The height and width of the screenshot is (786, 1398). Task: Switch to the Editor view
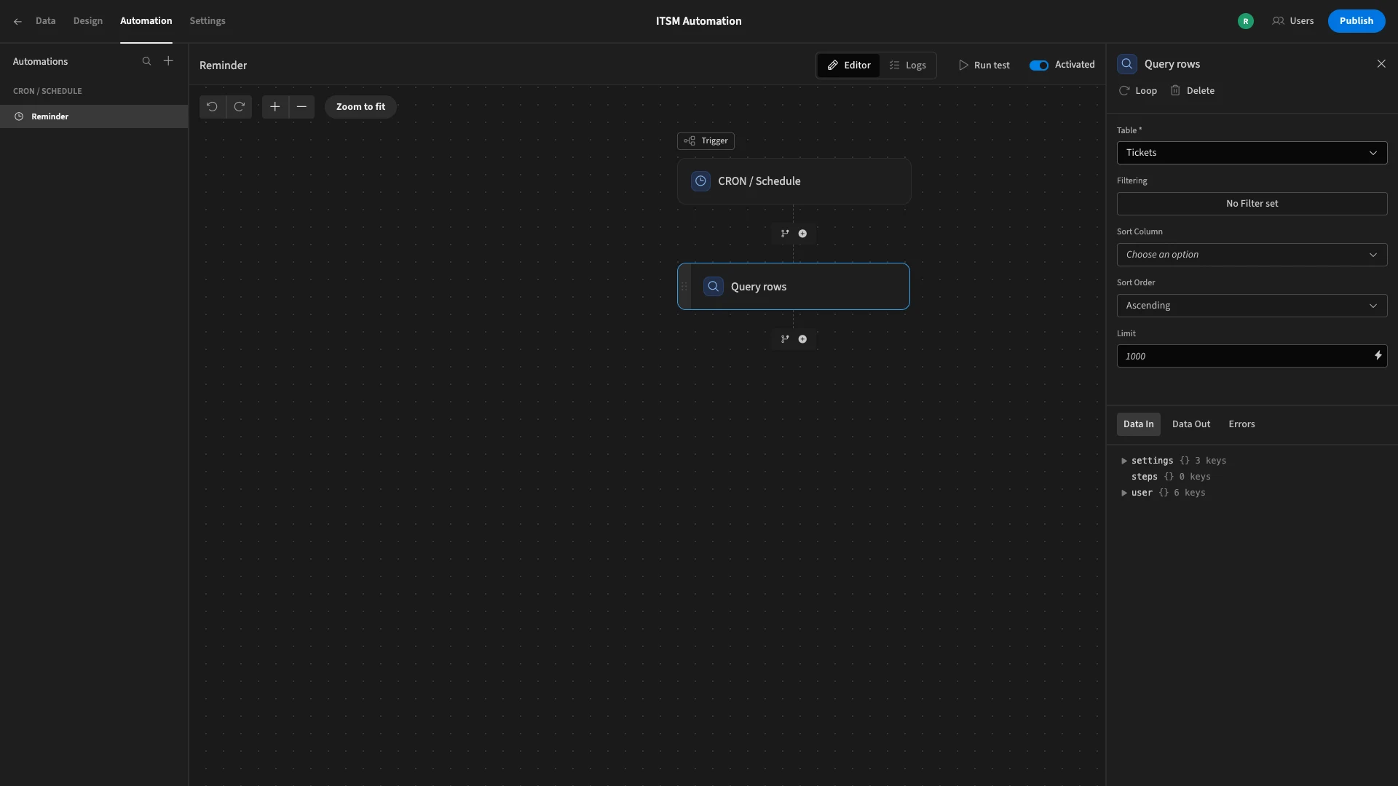coord(848,65)
